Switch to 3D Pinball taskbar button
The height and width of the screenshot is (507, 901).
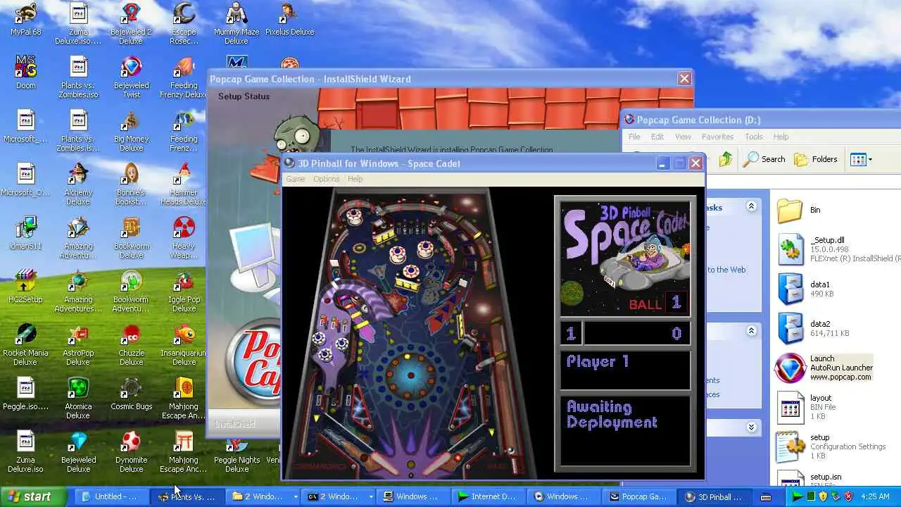click(714, 496)
